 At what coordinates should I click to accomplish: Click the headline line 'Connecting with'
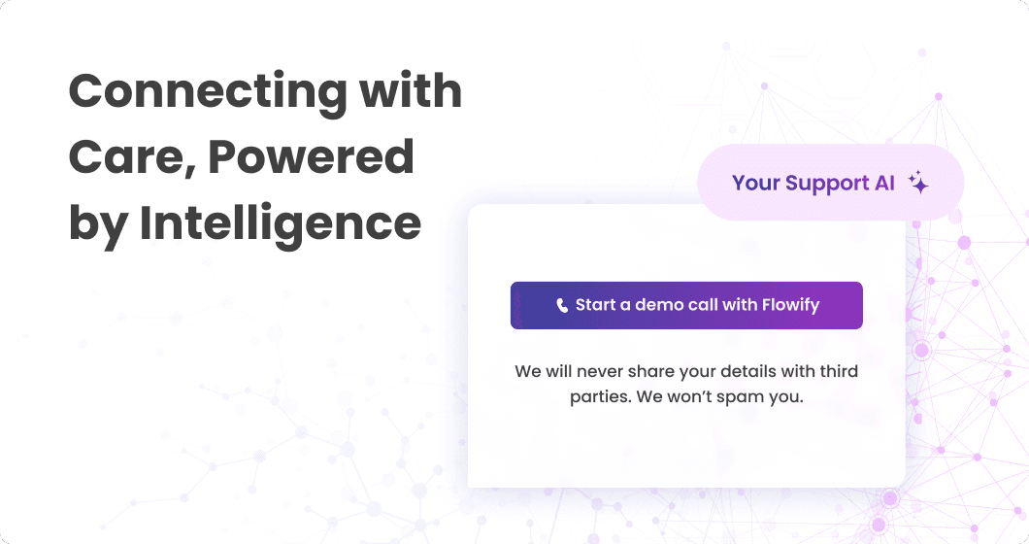tap(265, 92)
